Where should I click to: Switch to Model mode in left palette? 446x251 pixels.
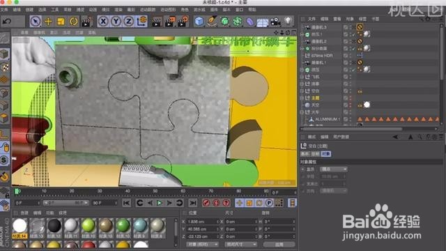tap(5, 54)
